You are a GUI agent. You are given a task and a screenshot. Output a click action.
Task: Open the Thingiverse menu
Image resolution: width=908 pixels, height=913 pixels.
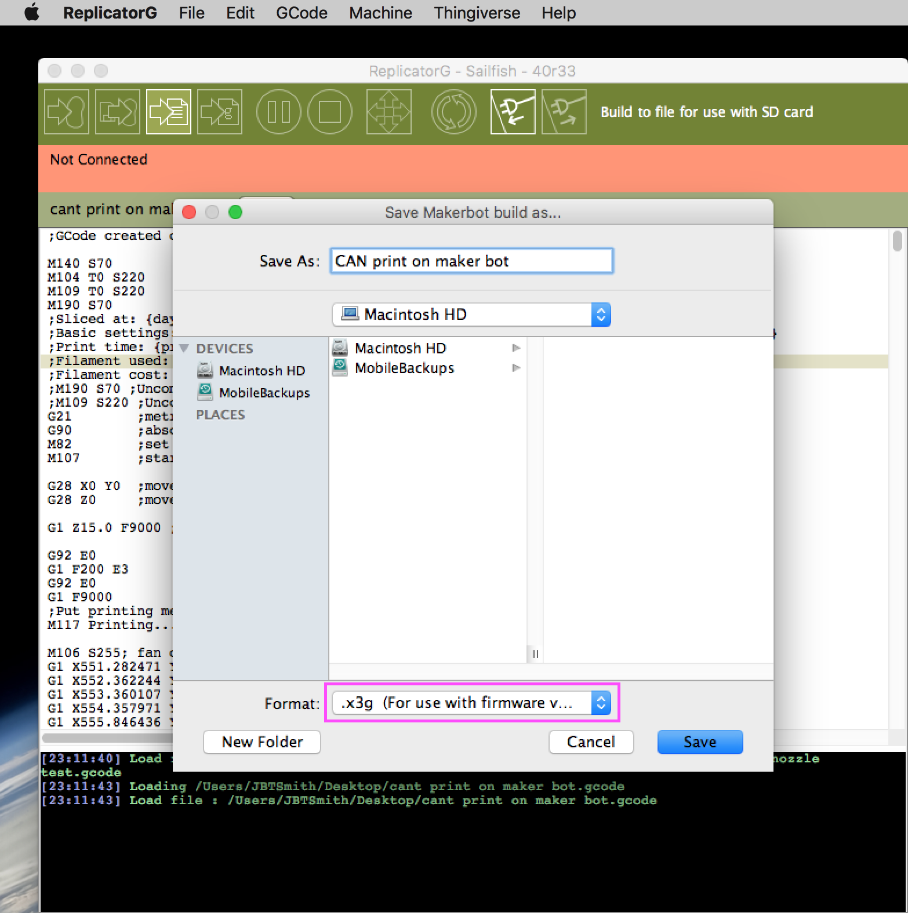[x=477, y=13]
